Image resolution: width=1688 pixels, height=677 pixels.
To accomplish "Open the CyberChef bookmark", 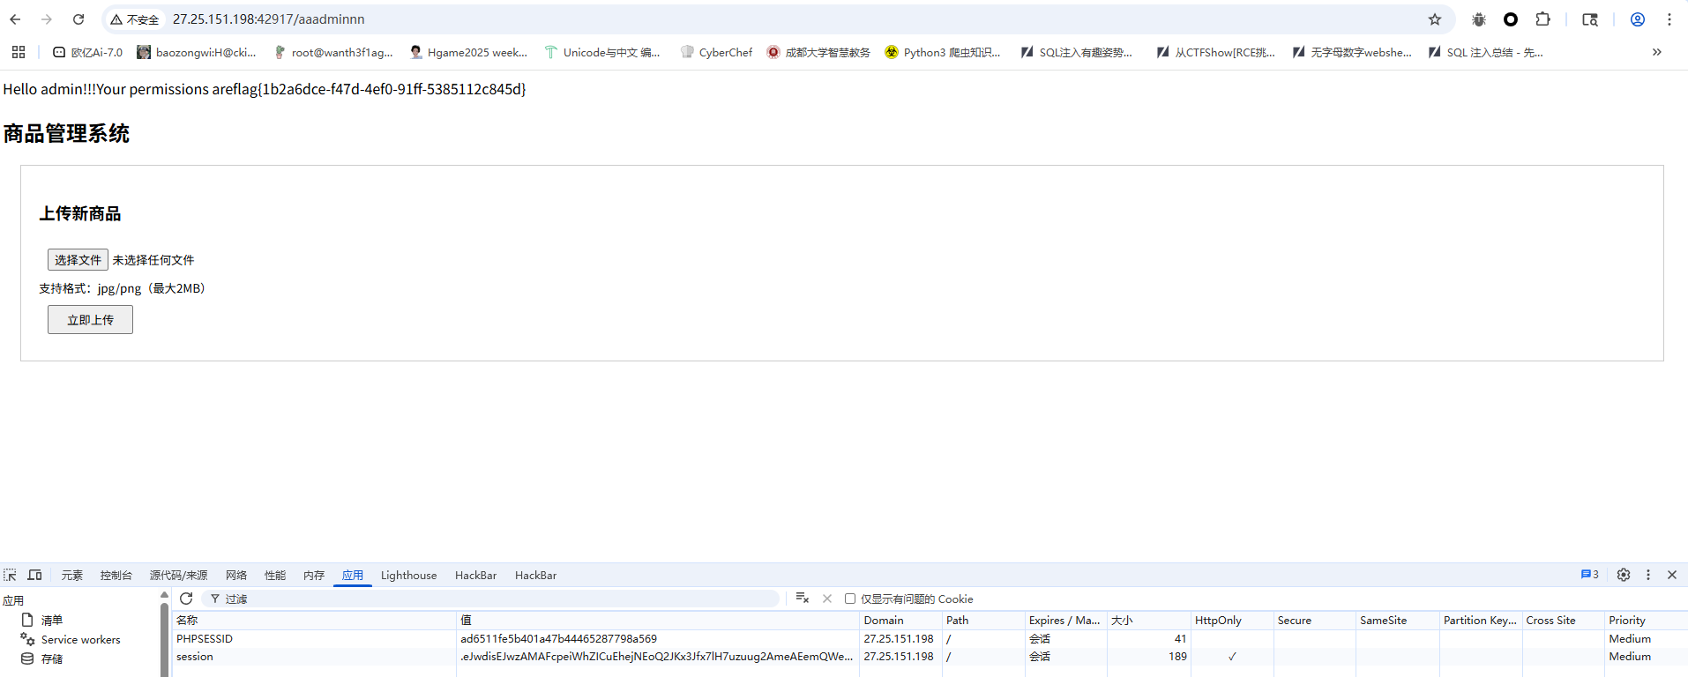I will click(716, 53).
